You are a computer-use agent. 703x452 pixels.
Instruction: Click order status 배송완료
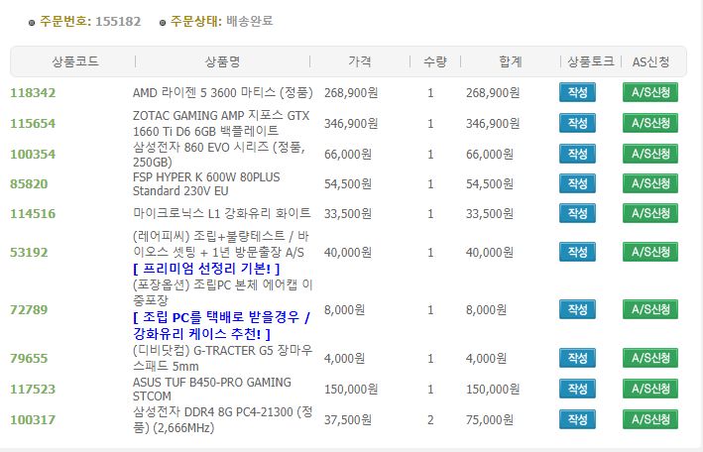pos(249,21)
